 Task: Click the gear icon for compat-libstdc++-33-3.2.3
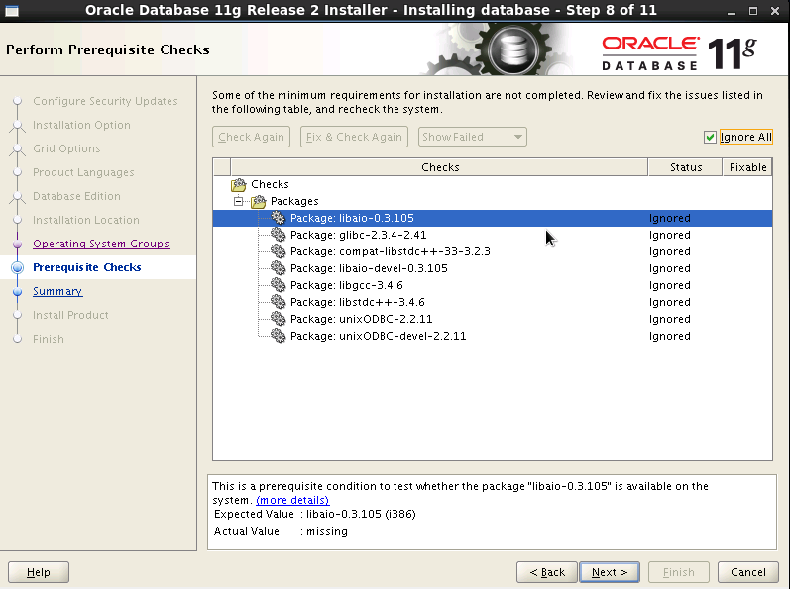pos(279,251)
